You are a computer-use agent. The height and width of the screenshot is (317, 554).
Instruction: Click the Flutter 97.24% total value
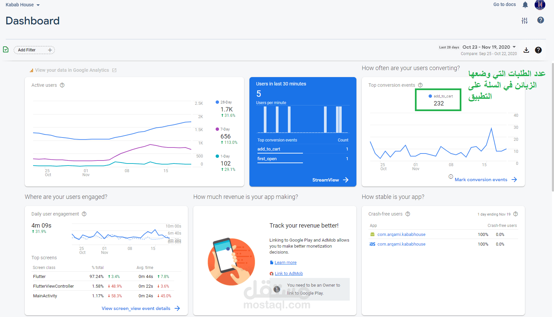[97, 277]
